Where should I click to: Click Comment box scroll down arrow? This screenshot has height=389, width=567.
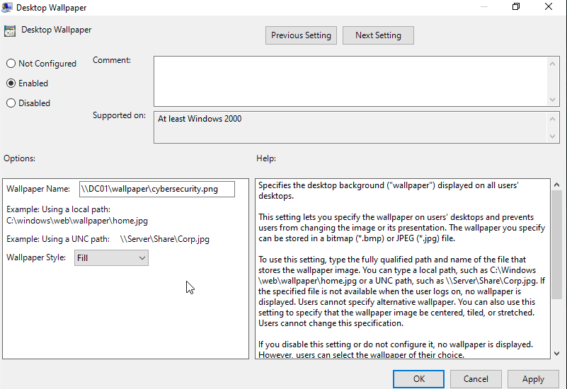tap(552, 100)
